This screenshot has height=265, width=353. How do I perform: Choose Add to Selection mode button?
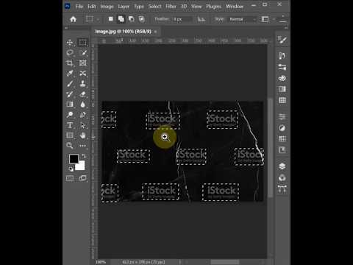[x=121, y=19]
